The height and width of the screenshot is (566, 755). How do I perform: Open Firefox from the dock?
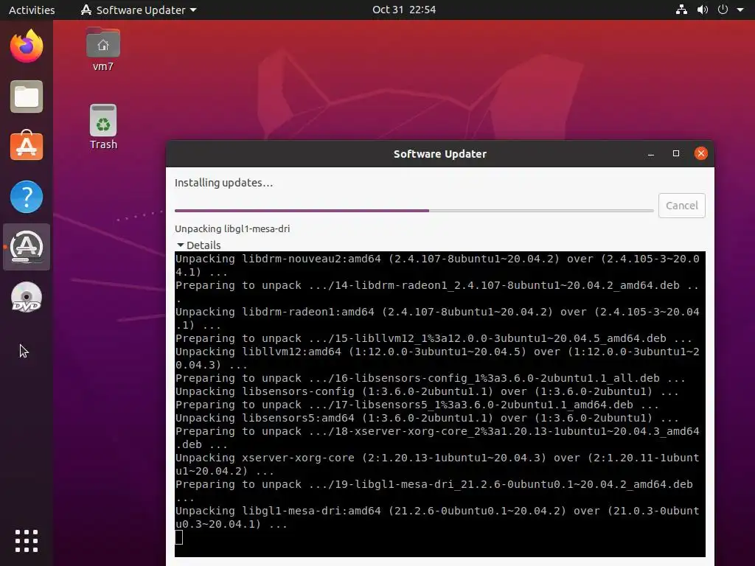tap(27, 46)
